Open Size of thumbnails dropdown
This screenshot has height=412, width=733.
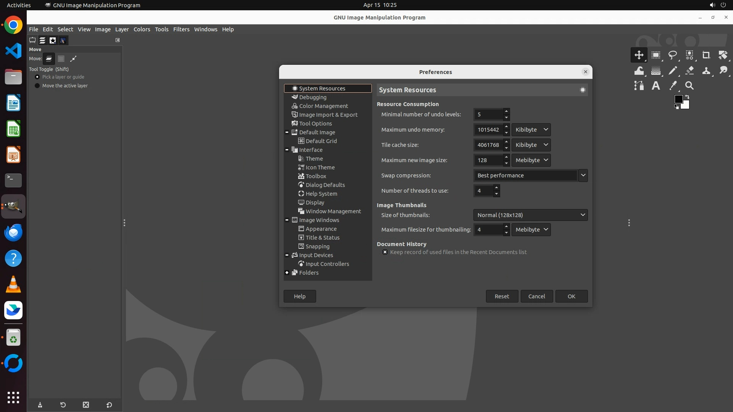(x=530, y=215)
